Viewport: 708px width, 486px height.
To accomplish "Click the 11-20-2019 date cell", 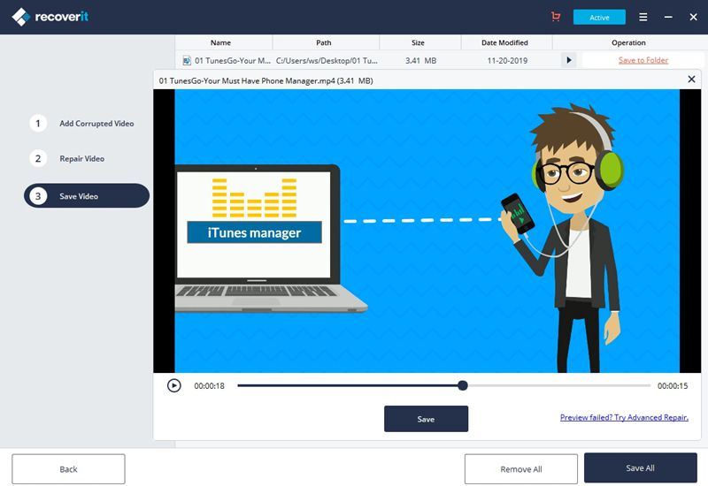I will pos(507,60).
